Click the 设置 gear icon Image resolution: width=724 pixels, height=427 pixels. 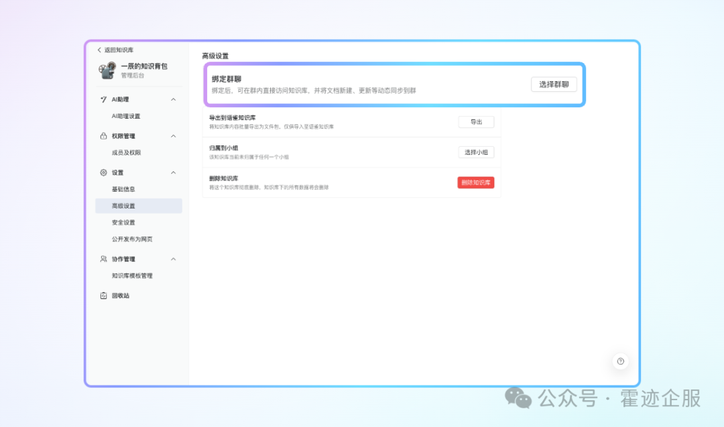click(x=103, y=172)
